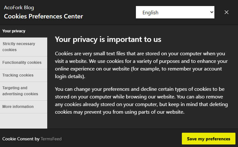Click heading Your privacy is important to us
The height and width of the screenshot is (147, 238).
coord(108,39)
